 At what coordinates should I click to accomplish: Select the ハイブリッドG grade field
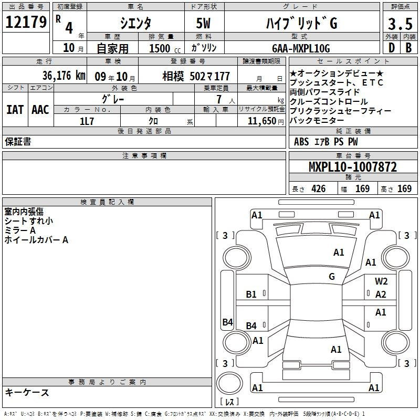[300, 23]
